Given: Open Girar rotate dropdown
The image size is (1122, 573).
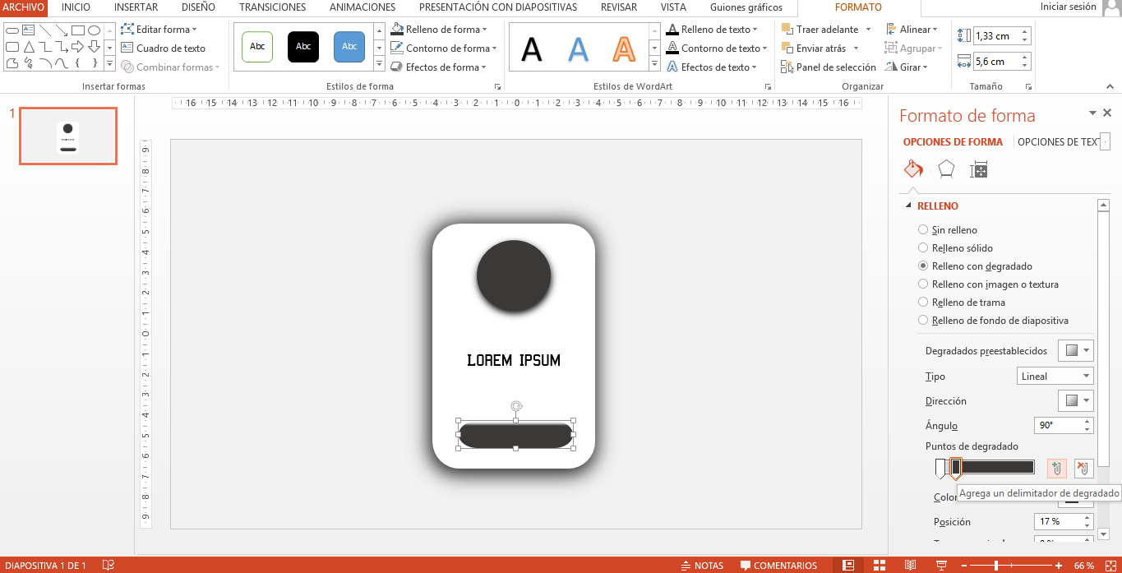Looking at the screenshot, I should [x=907, y=67].
